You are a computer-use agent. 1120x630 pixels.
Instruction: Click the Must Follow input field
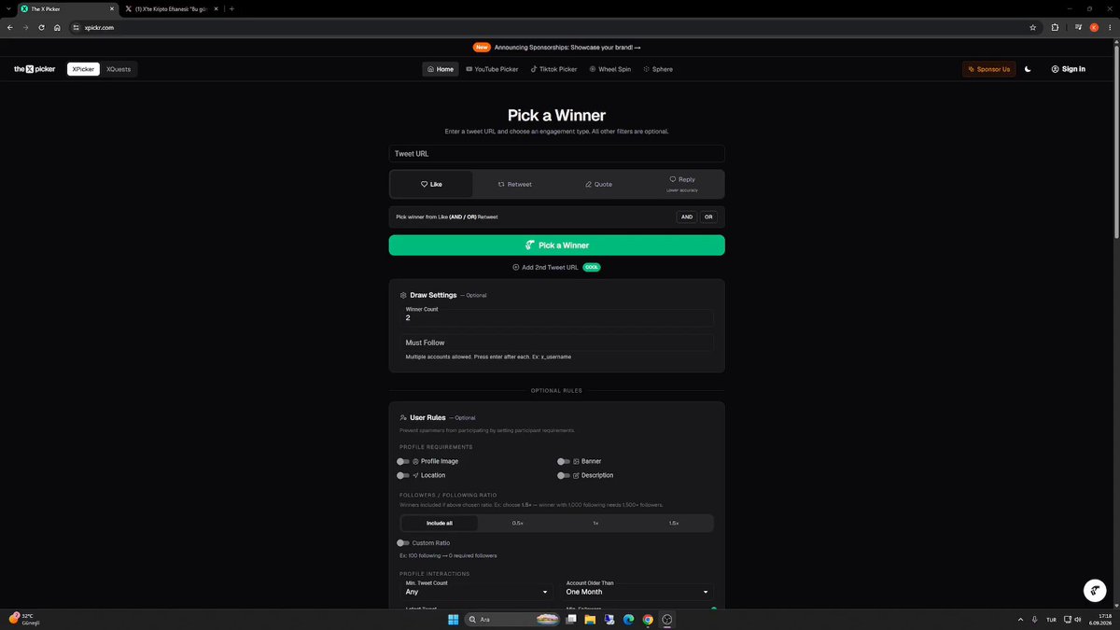click(557, 343)
